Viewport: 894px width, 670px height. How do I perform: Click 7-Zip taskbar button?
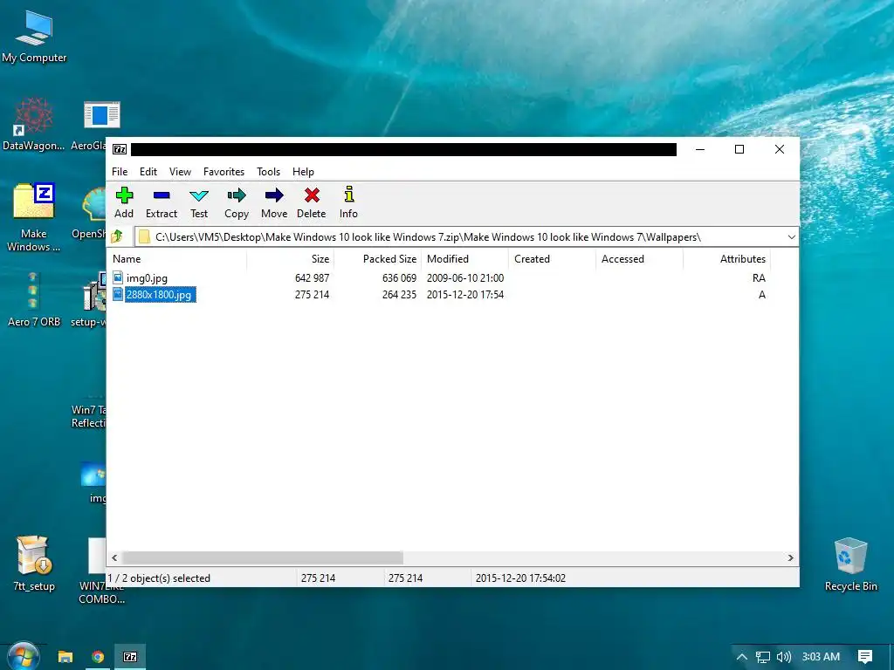pos(130,657)
